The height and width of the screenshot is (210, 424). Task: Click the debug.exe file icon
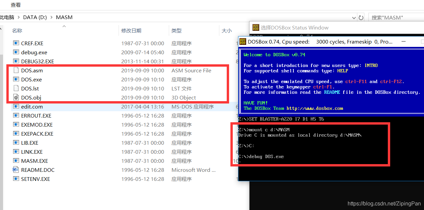click(16, 52)
